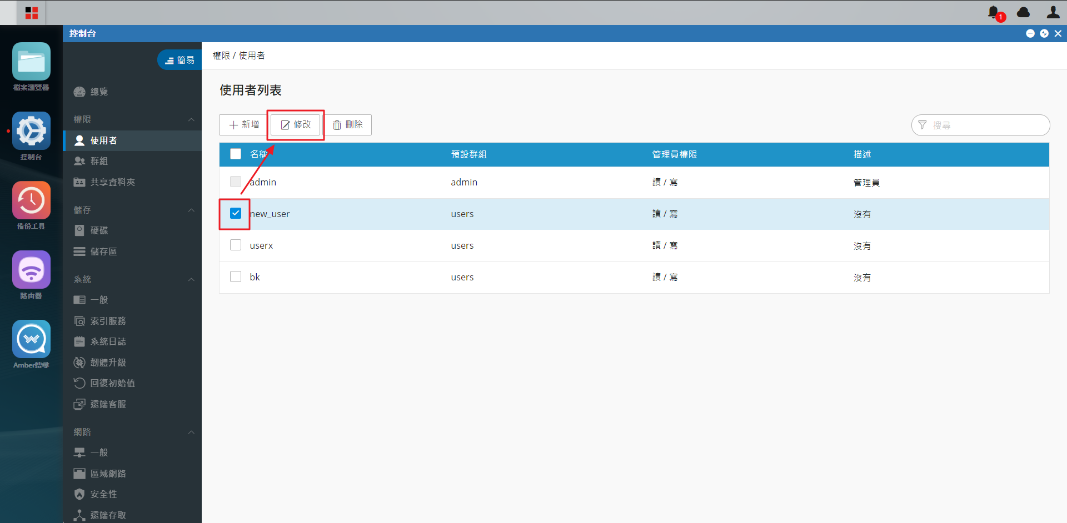
Task: Toggle the 簡易 simple mode switch
Action: point(180,60)
